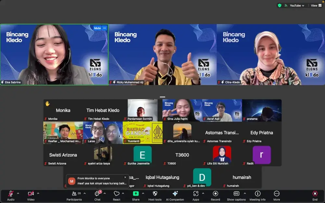Open the Chat panel

97,196
